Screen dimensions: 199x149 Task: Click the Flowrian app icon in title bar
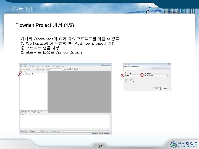tap(21, 65)
